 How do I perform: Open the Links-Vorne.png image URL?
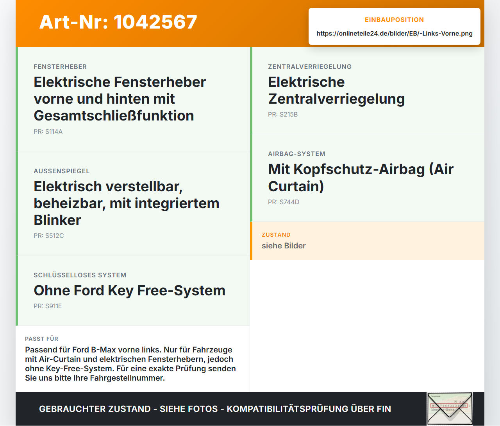click(x=395, y=33)
